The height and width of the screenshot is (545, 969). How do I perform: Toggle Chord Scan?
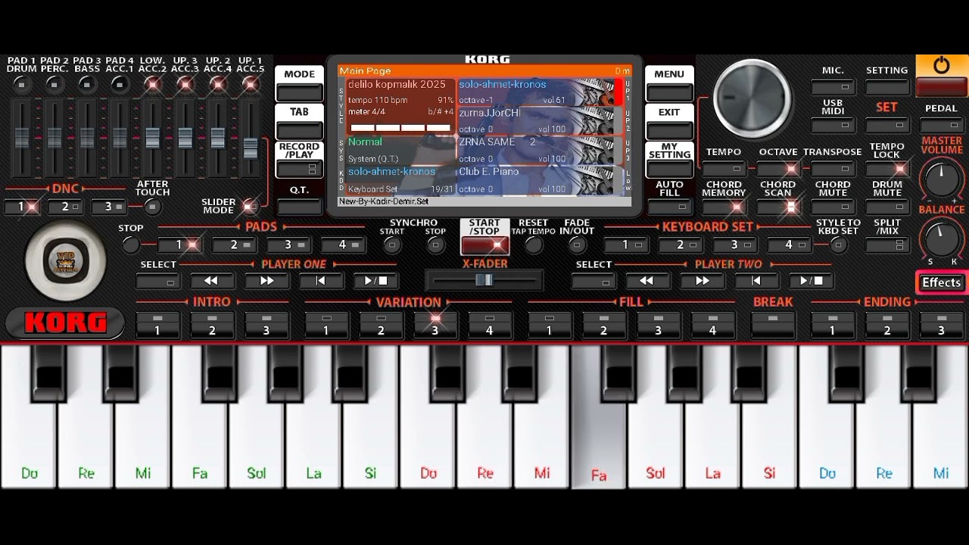pos(778,207)
